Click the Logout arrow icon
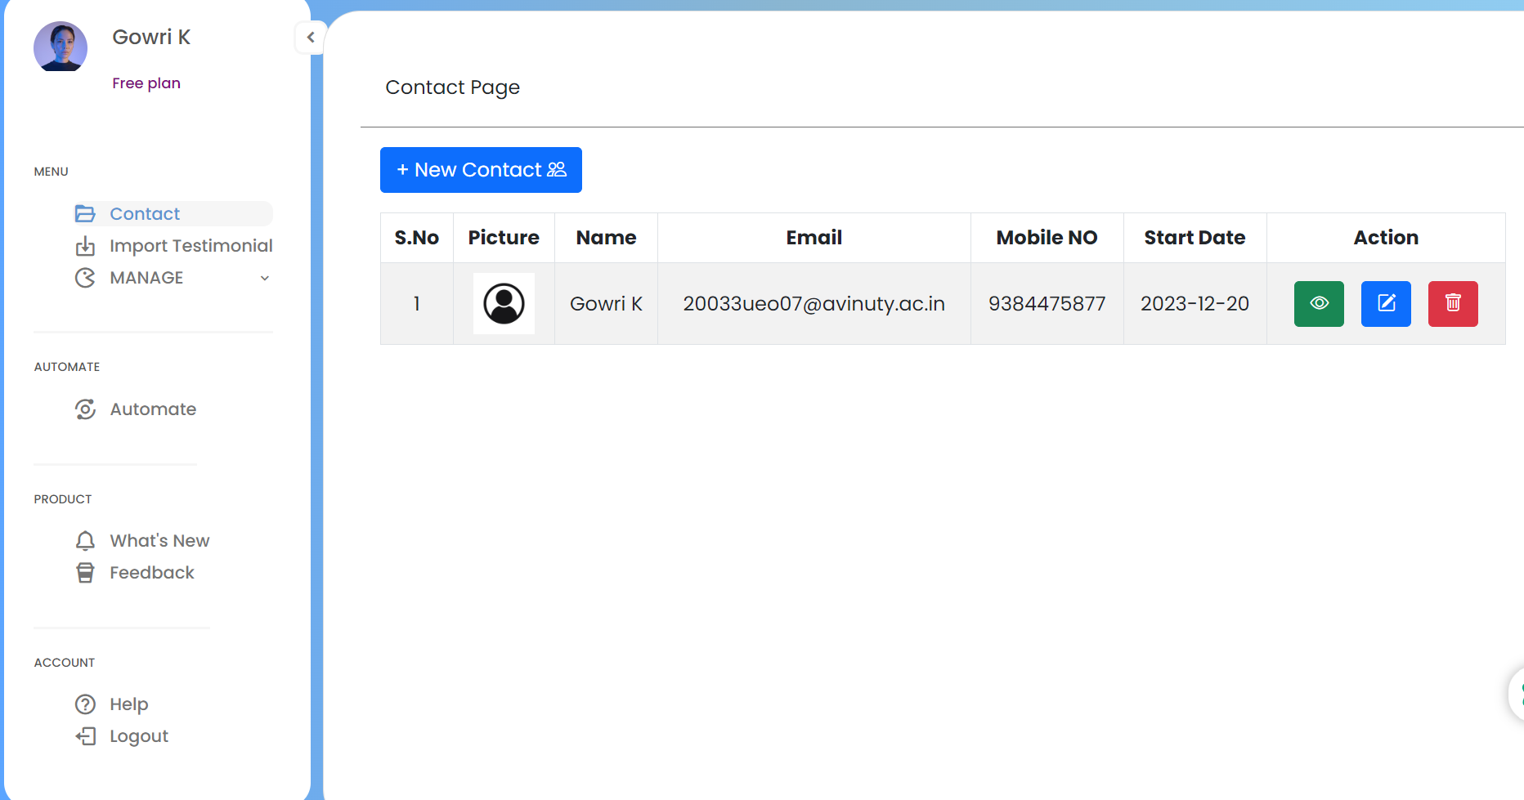1524x800 pixels. (85, 736)
